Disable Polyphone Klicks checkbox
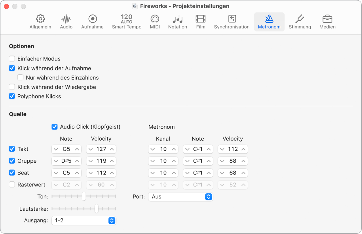The width and height of the screenshot is (362, 234). pyautogui.click(x=12, y=96)
